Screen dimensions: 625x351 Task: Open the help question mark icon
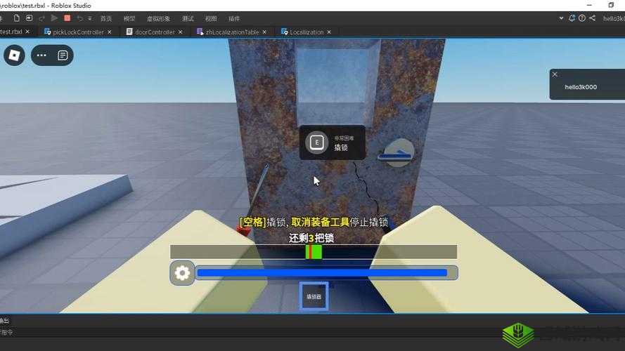[582, 18]
